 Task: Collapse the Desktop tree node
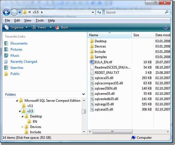23,116
